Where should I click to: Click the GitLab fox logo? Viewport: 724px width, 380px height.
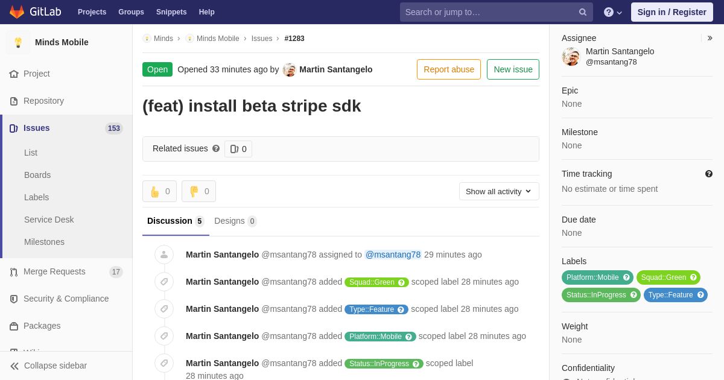(x=17, y=12)
